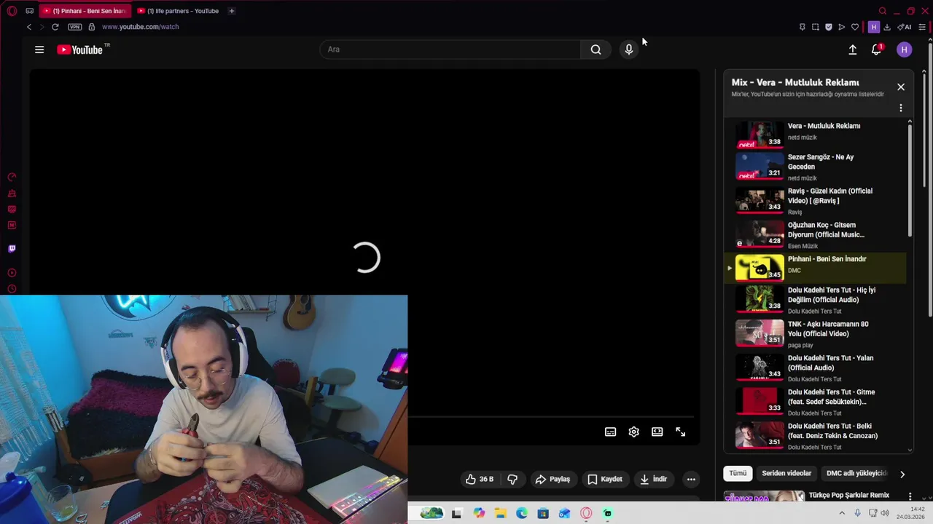Viewport: 933px width, 524px height.
Task: Open the video player settings gear
Action: click(634, 432)
